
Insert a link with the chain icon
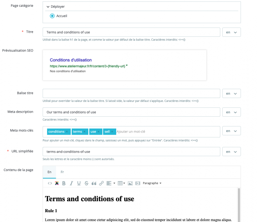click(x=101, y=183)
